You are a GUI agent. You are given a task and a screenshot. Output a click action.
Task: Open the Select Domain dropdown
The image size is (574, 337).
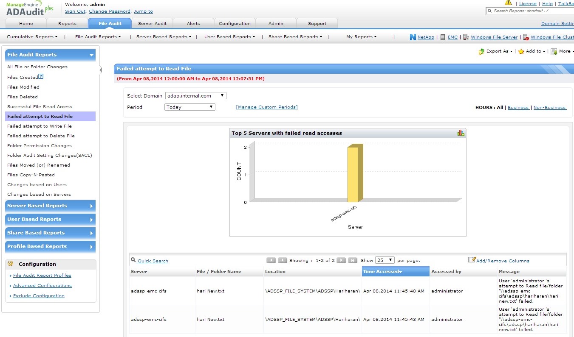pyautogui.click(x=196, y=96)
